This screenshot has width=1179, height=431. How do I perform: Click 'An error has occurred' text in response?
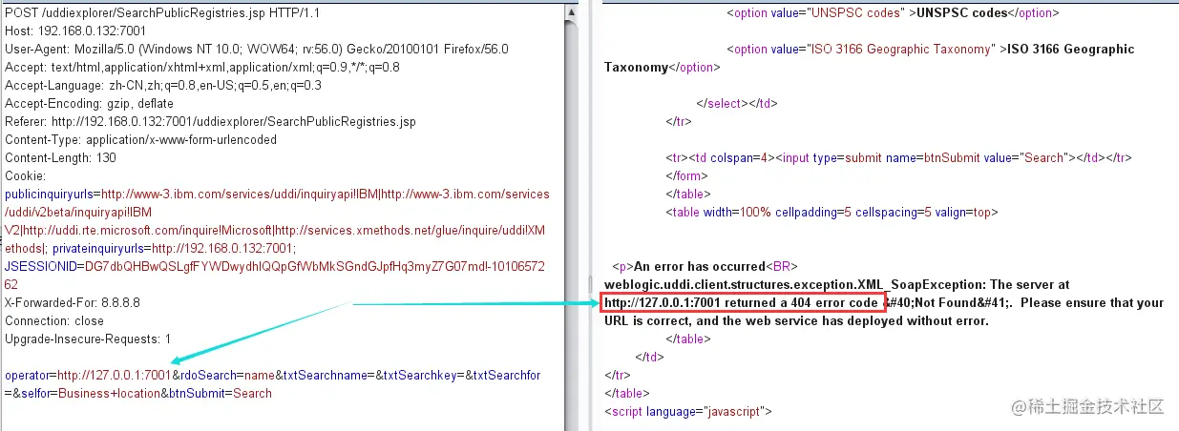pyautogui.click(x=699, y=267)
